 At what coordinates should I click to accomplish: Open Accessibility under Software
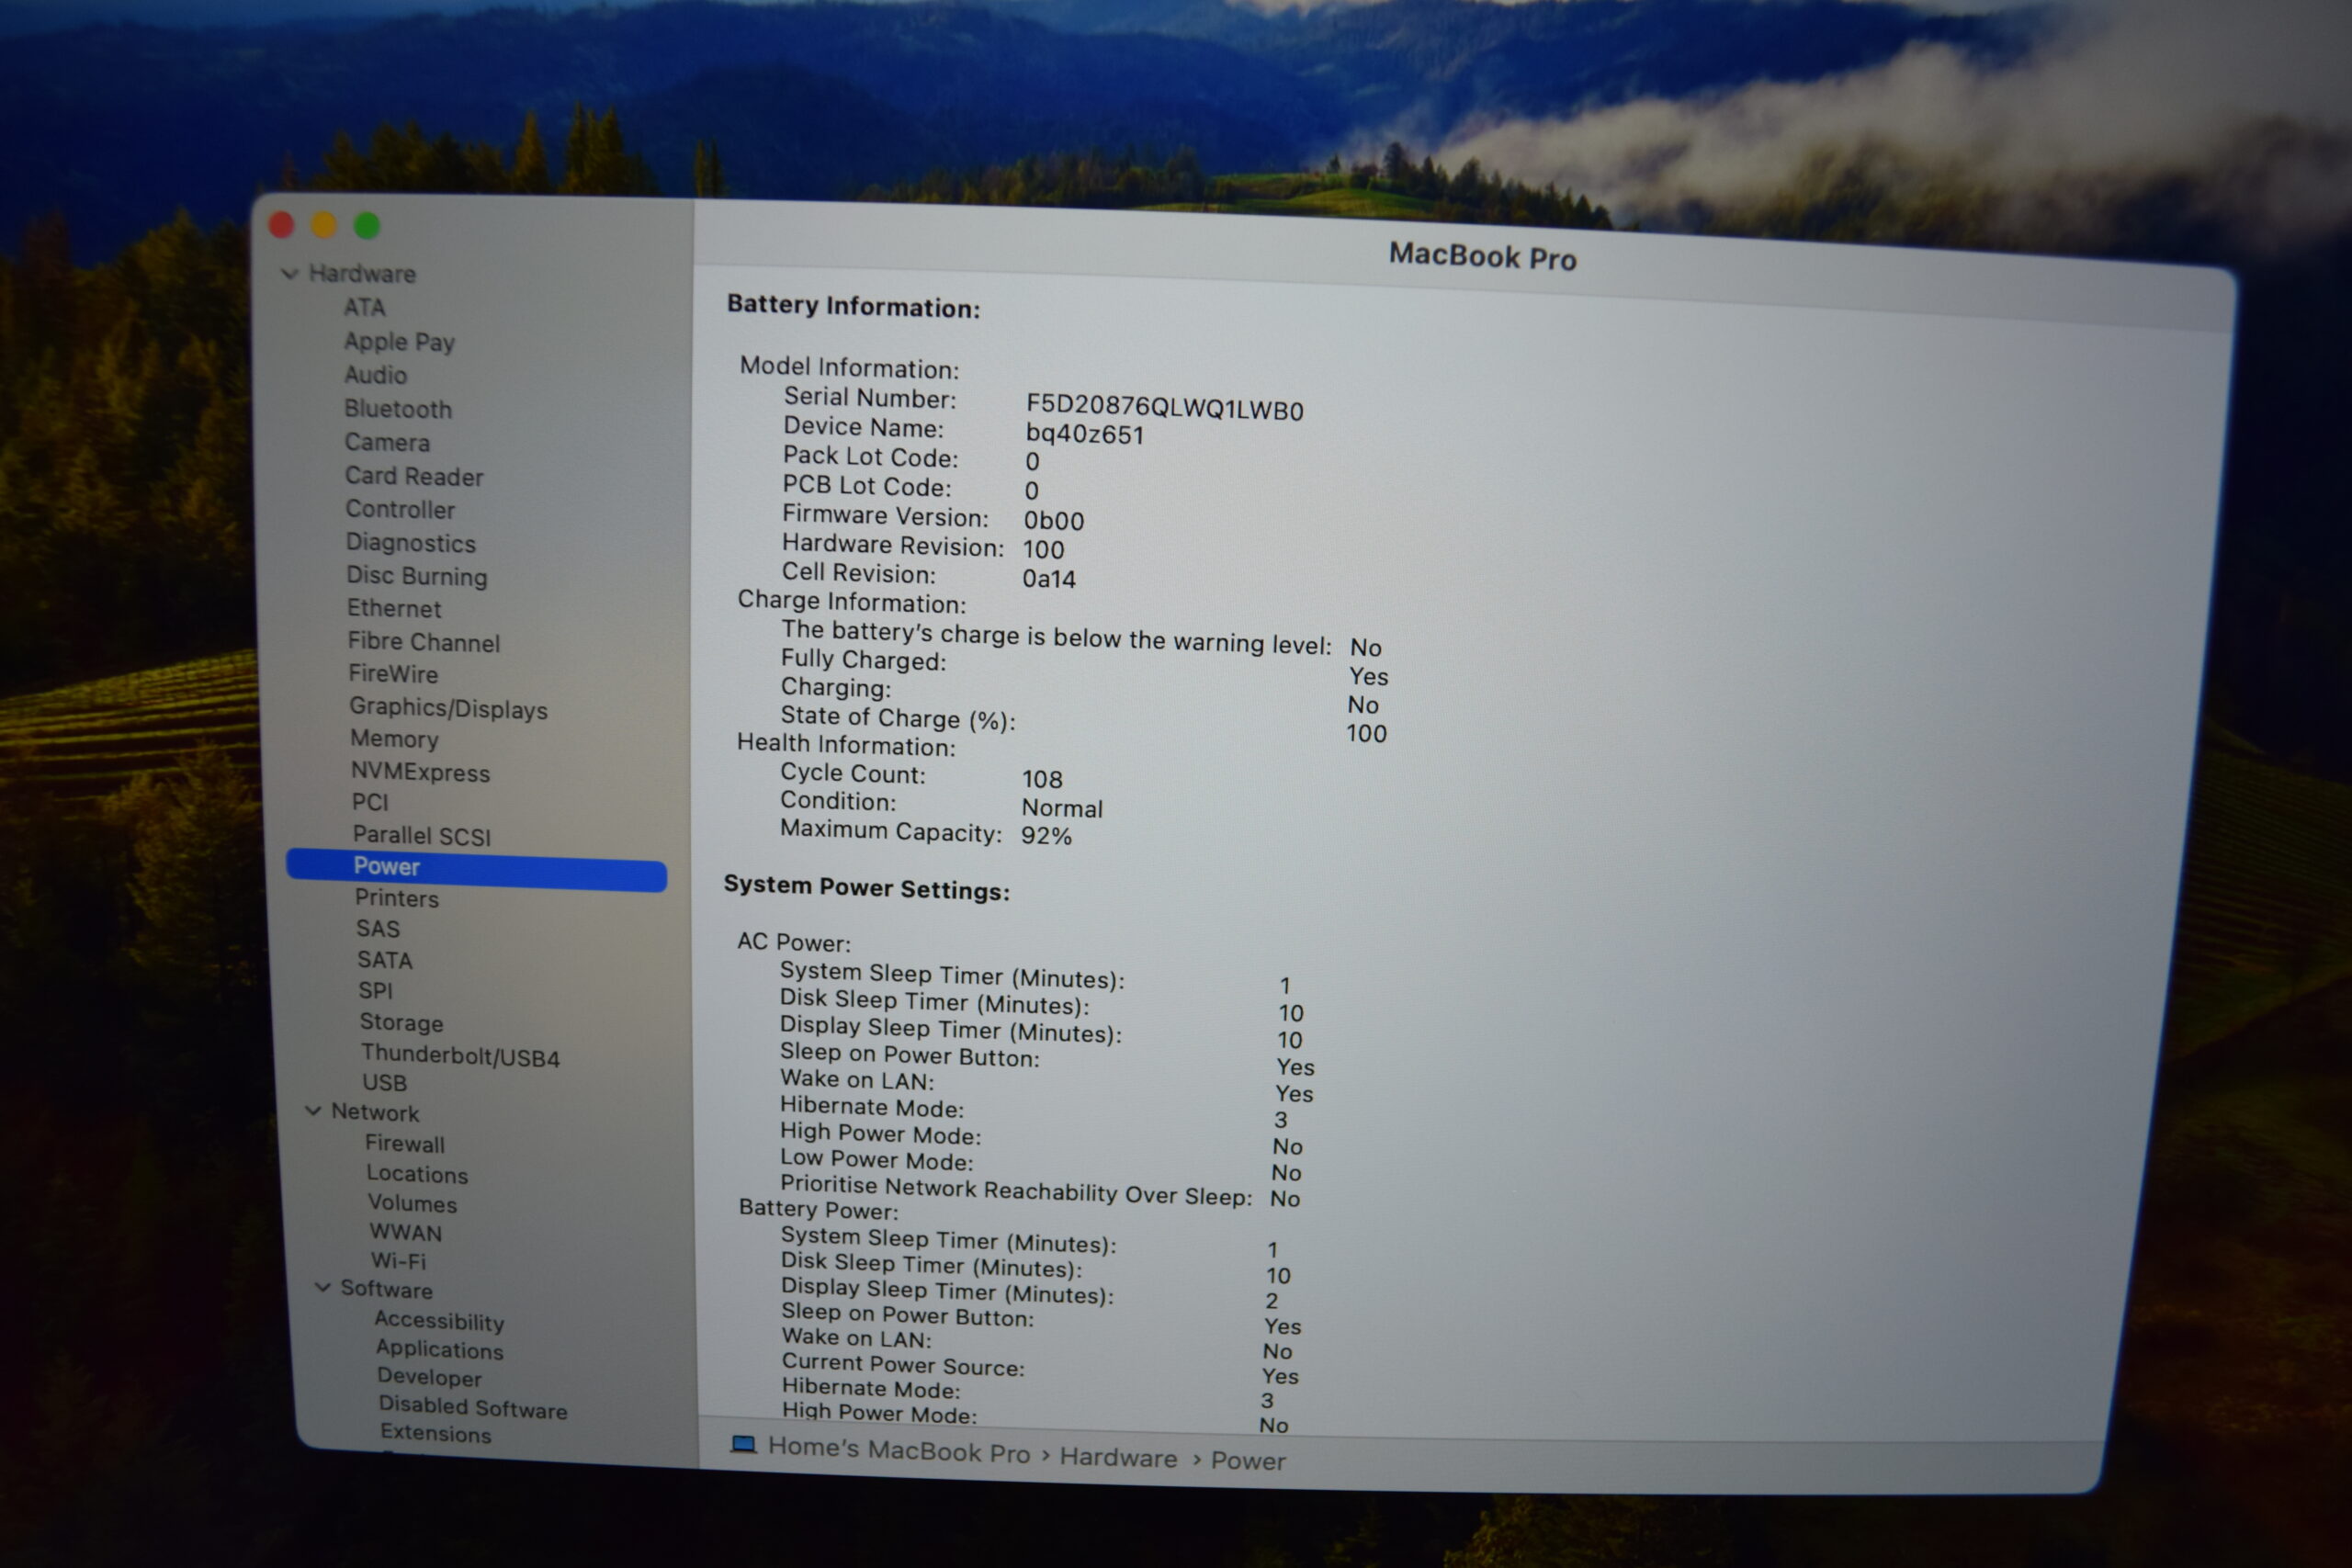pyautogui.click(x=439, y=1321)
